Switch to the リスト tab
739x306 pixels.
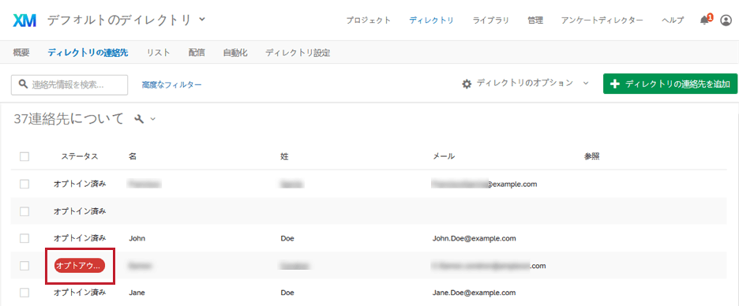pyautogui.click(x=158, y=53)
